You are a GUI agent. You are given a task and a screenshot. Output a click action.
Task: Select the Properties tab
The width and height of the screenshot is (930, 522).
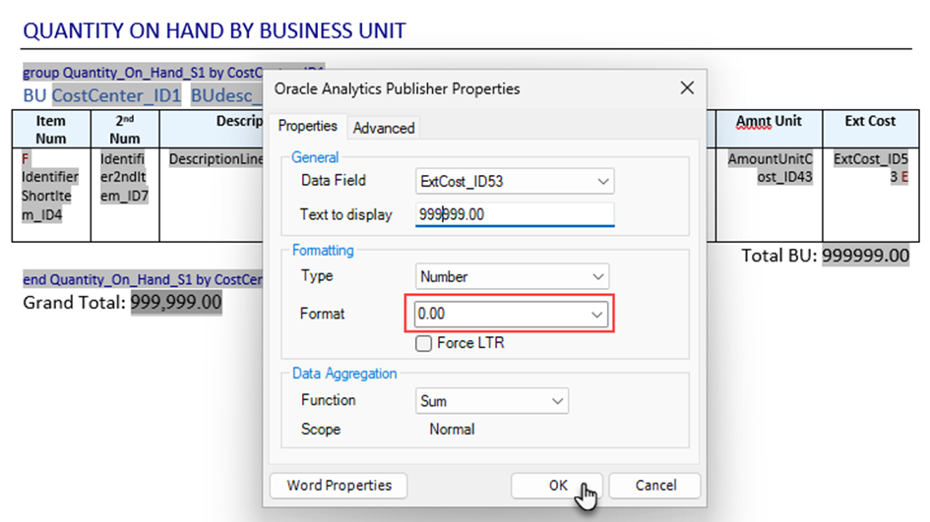(307, 126)
